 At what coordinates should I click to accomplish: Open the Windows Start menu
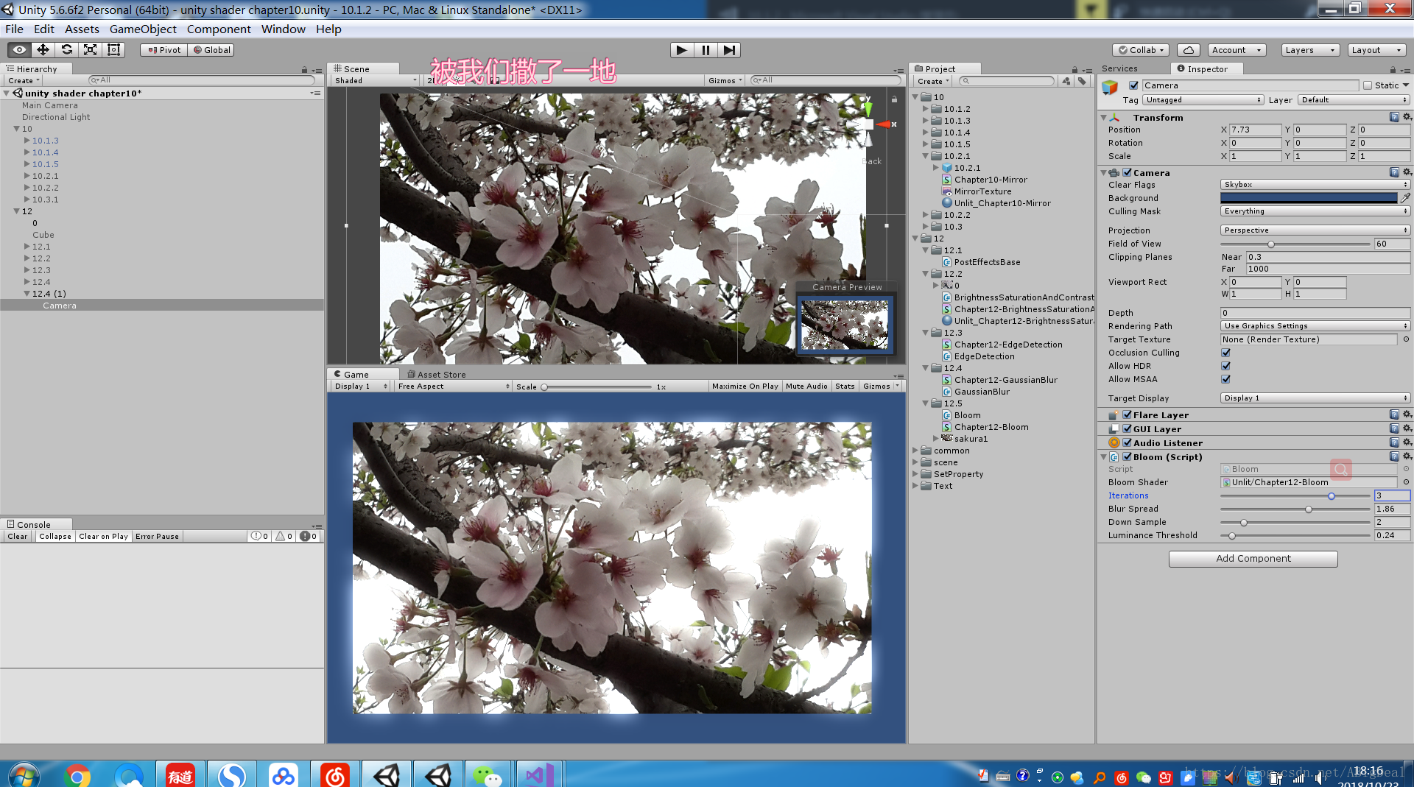pyautogui.click(x=24, y=775)
